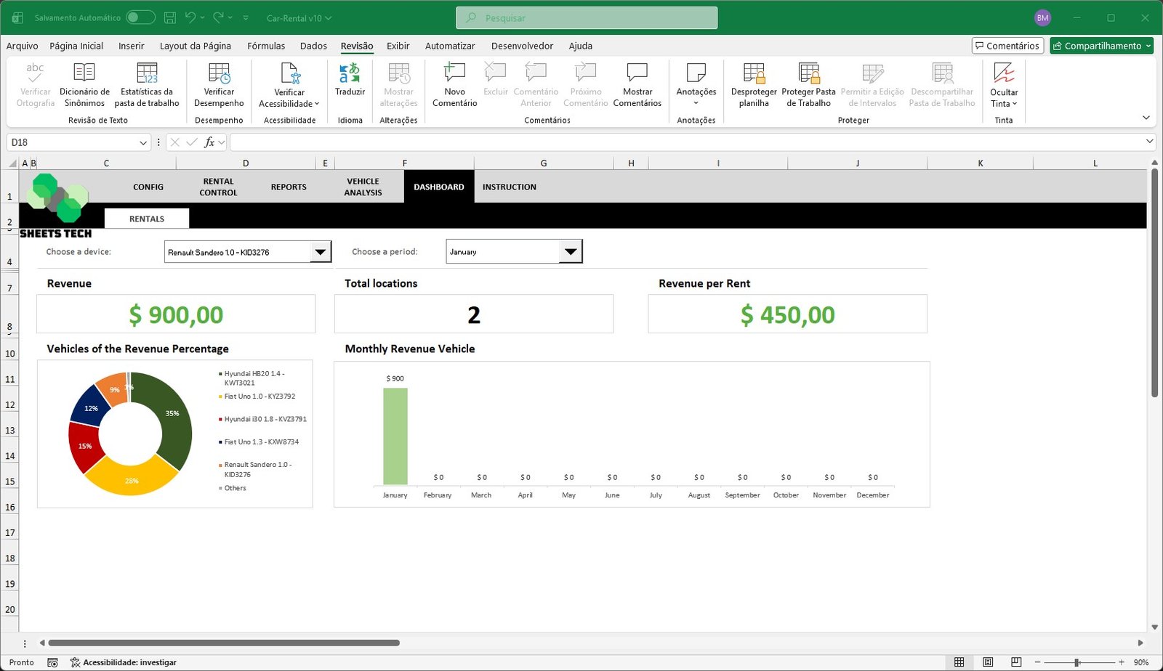
Task: Show Estatísticas da pasta de trabalho
Action: [148, 84]
